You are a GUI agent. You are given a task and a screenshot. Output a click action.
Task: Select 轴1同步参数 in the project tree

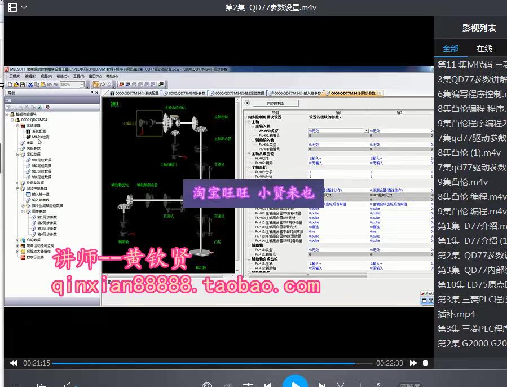pyautogui.click(x=47, y=217)
